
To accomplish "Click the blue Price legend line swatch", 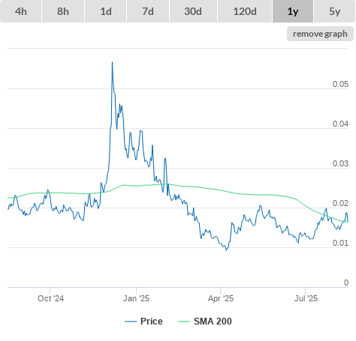I will click(x=131, y=322).
